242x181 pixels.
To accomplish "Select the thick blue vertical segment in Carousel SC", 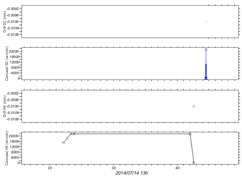I will (x=206, y=71).
